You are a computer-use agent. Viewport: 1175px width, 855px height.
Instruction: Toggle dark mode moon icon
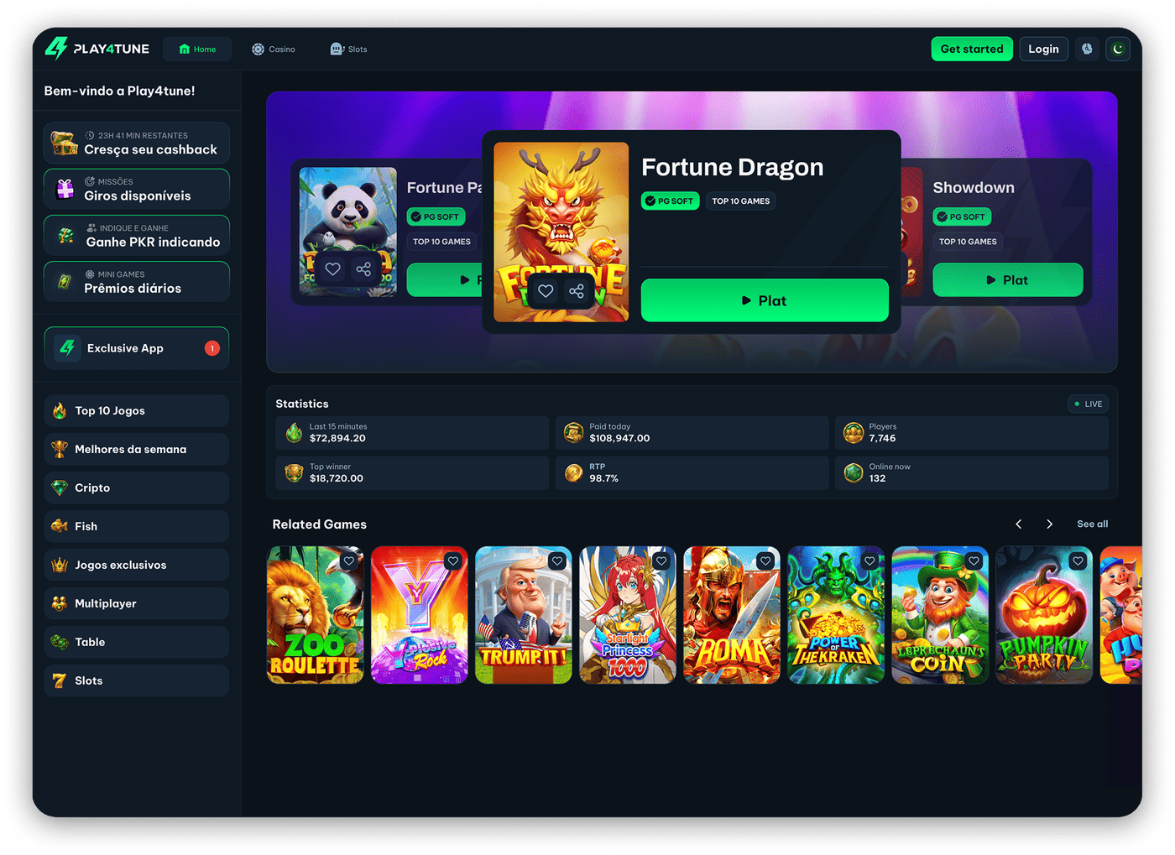tap(1117, 49)
